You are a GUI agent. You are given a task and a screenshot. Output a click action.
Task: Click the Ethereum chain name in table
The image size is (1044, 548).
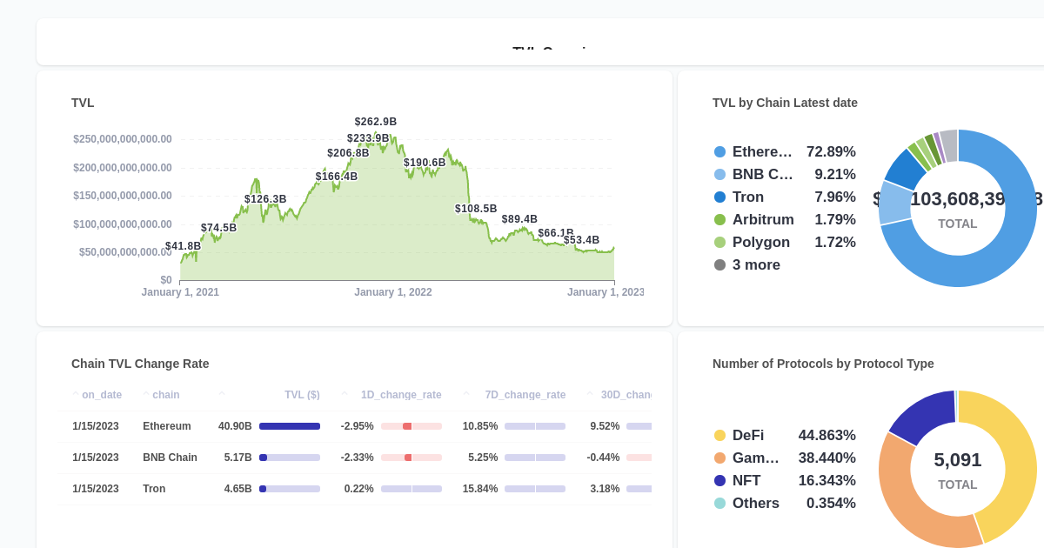coord(167,426)
